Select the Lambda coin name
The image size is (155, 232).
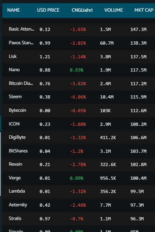click(17, 191)
